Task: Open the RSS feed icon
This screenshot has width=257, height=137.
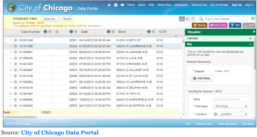Action: tap(116, 5)
